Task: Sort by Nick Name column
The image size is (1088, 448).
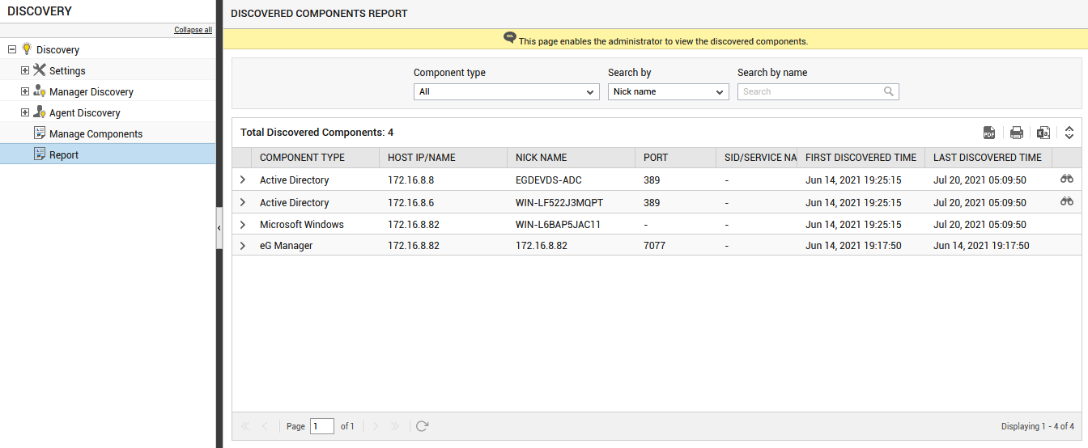Action: (571, 158)
